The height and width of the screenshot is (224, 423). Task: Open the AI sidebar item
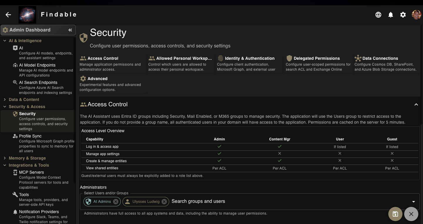click(38, 53)
